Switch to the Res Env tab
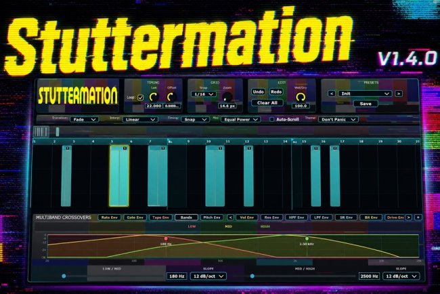 pos(271,217)
